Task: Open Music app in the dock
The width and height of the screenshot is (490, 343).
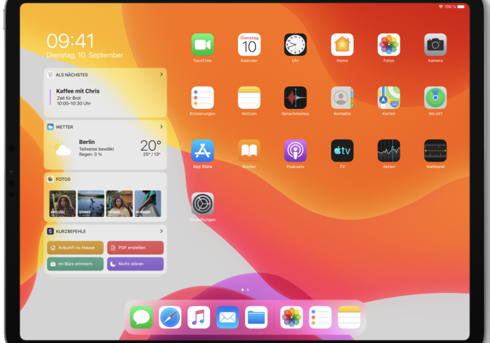Action: pyautogui.click(x=199, y=317)
